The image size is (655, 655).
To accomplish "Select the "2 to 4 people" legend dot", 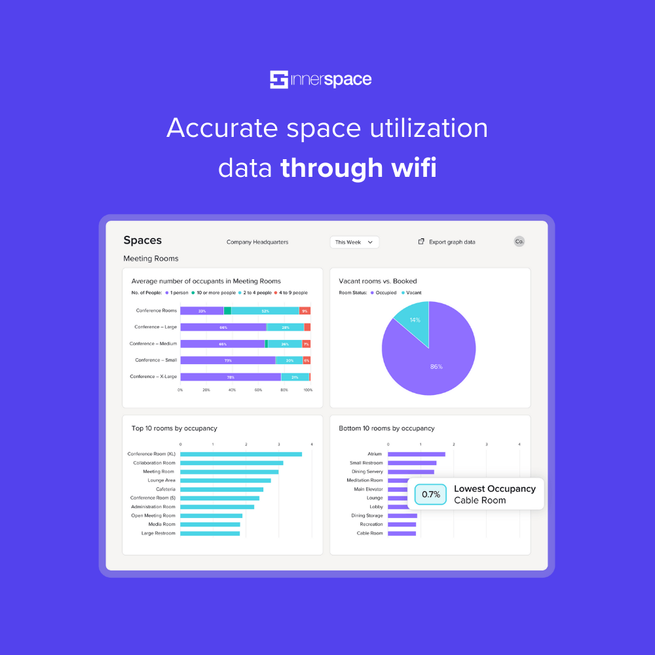I will click(x=240, y=293).
